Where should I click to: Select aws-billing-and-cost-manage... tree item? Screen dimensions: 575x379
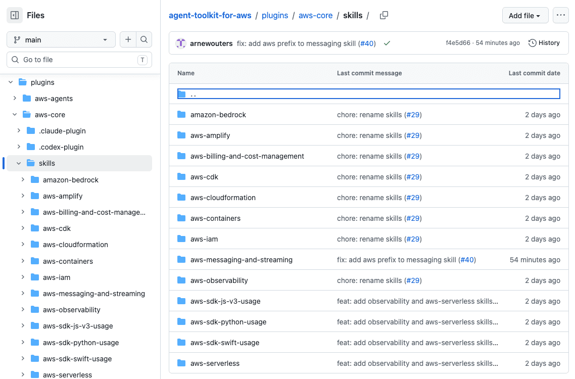click(94, 212)
